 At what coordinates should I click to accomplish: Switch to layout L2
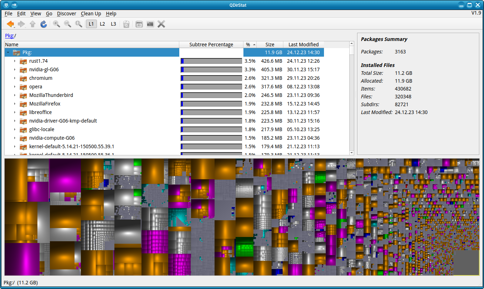point(102,24)
